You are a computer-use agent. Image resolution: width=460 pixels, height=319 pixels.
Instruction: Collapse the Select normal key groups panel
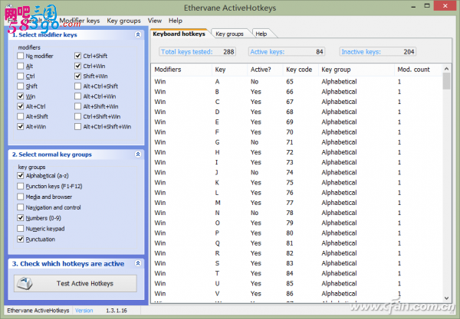138,155
